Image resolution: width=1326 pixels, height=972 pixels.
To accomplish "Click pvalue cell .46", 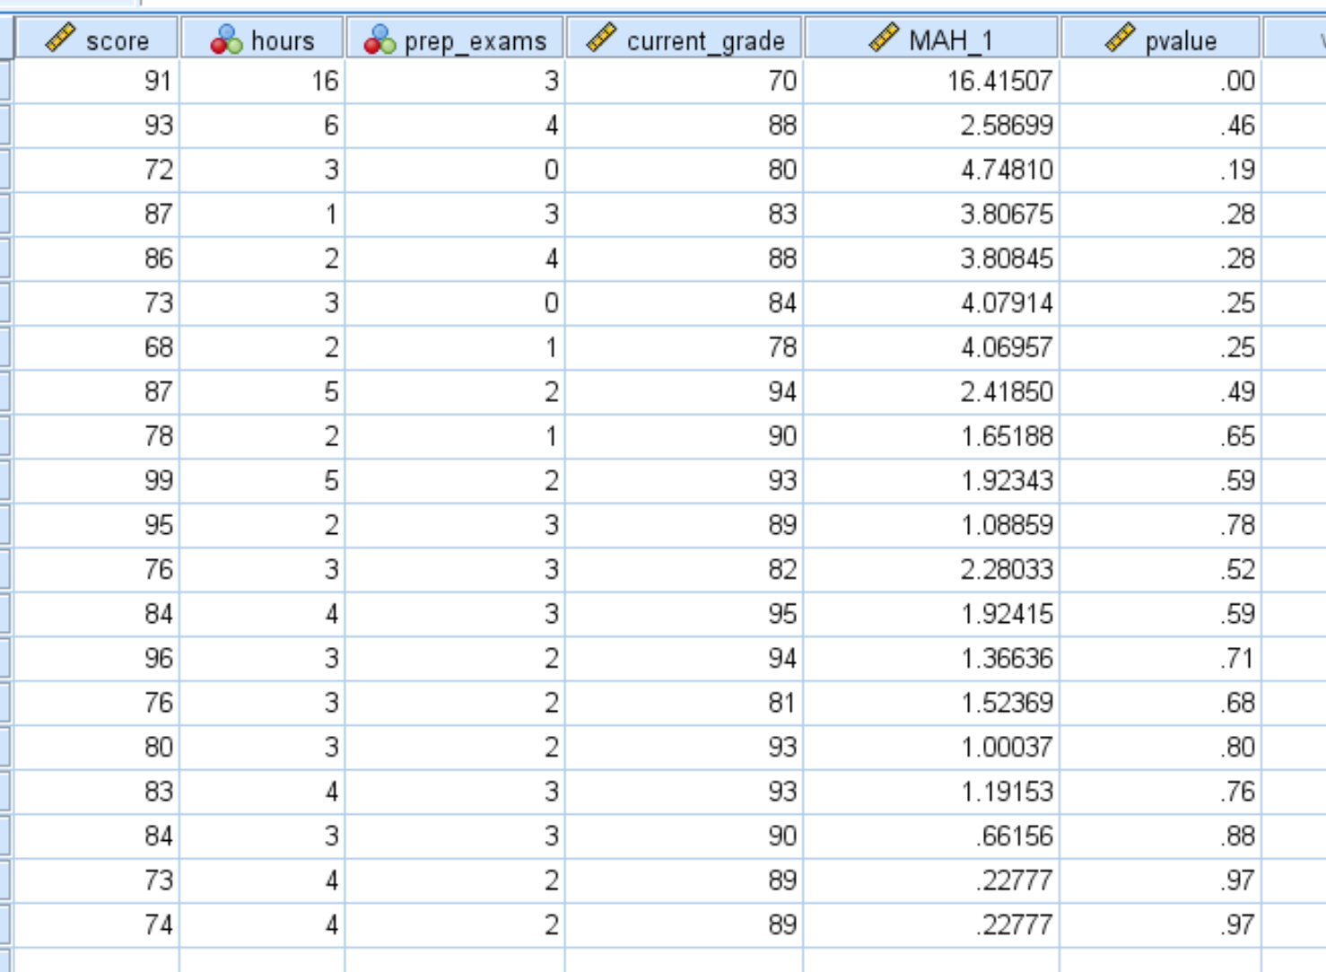I will click(x=1161, y=125).
